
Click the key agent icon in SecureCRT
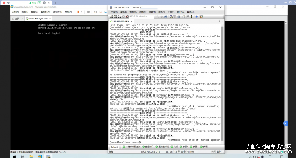point(192,16)
